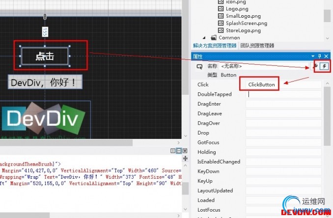This screenshot has height=218, width=333.
Task: Focus the KeyDown event handler field
Action: tap(283, 171)
